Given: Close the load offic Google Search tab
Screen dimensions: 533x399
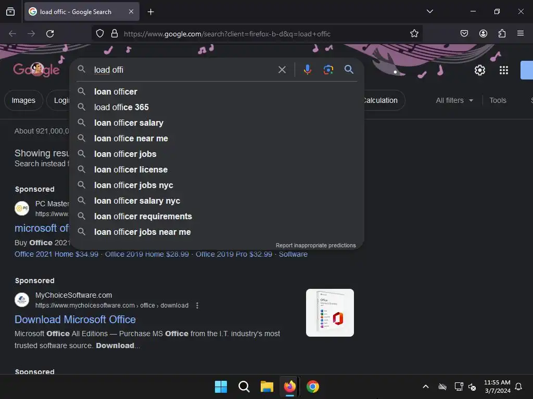Looking at the screenshot, I should 131,11.
